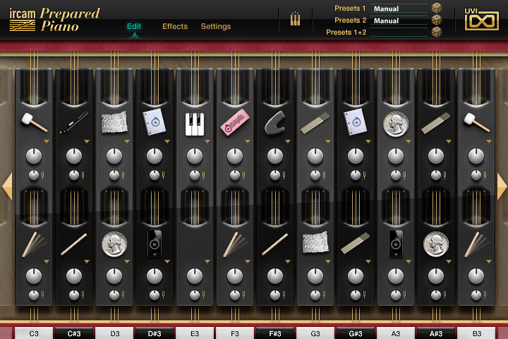Screen dimensions: 508x339
Task: Click the piano keys icon on E3
Action: tap(195, 124)
